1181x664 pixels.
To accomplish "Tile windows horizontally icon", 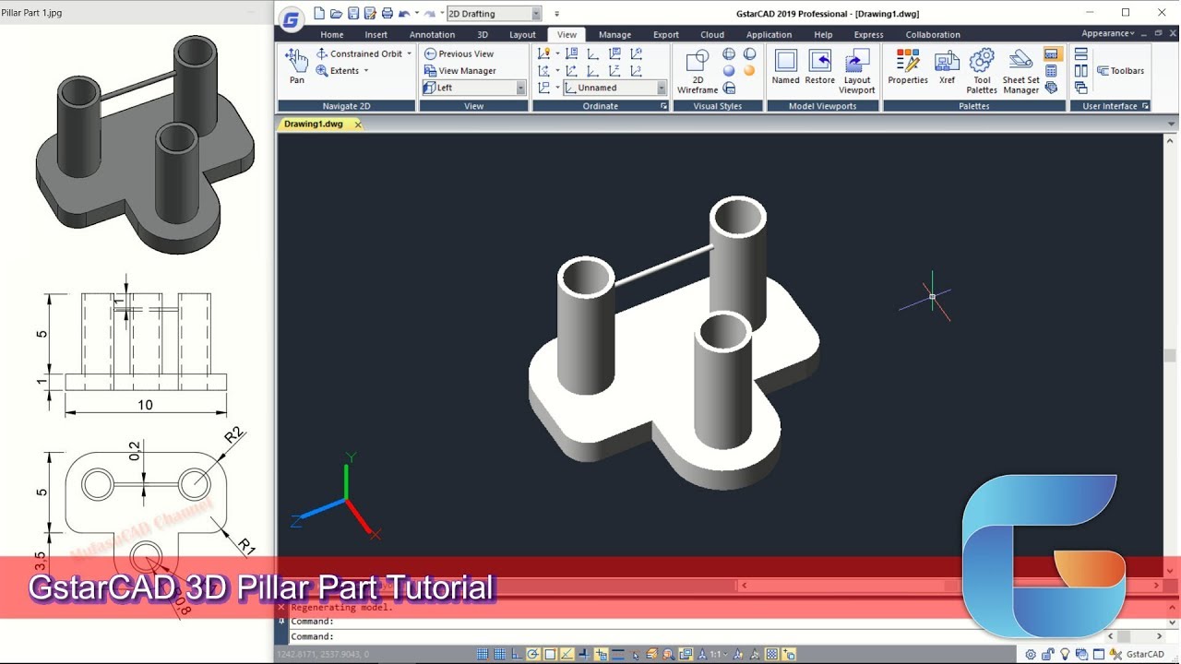I will coord(1081,54).
